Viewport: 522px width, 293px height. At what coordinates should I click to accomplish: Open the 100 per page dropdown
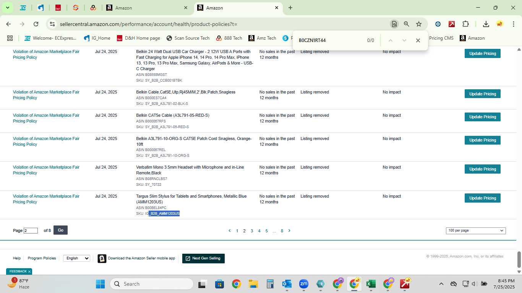(x=476, y=230)
